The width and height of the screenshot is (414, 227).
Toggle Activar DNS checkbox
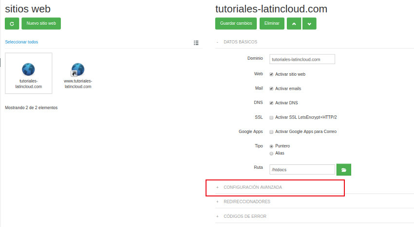click(271, 103)
